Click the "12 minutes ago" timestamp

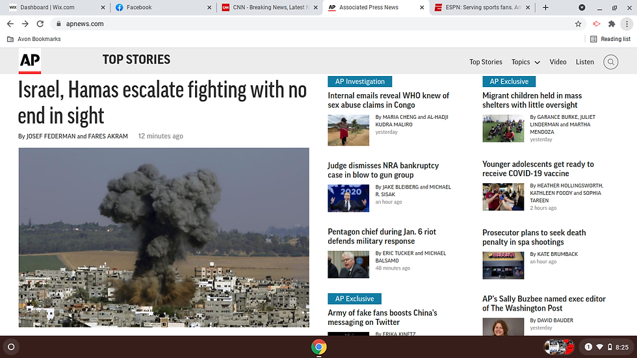(161, 136)
